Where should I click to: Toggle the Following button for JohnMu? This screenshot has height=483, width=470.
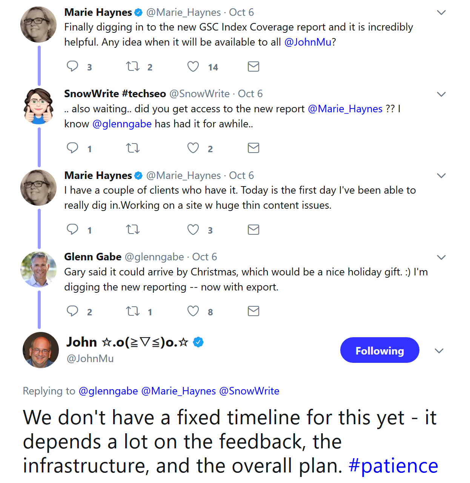tap(379, 350)
